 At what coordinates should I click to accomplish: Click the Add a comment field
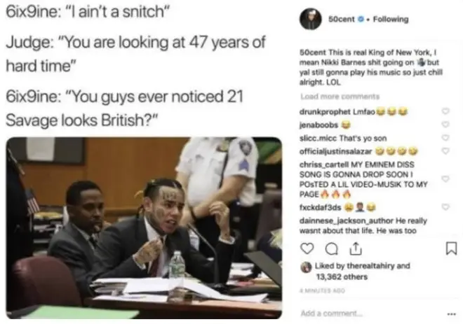369,314
